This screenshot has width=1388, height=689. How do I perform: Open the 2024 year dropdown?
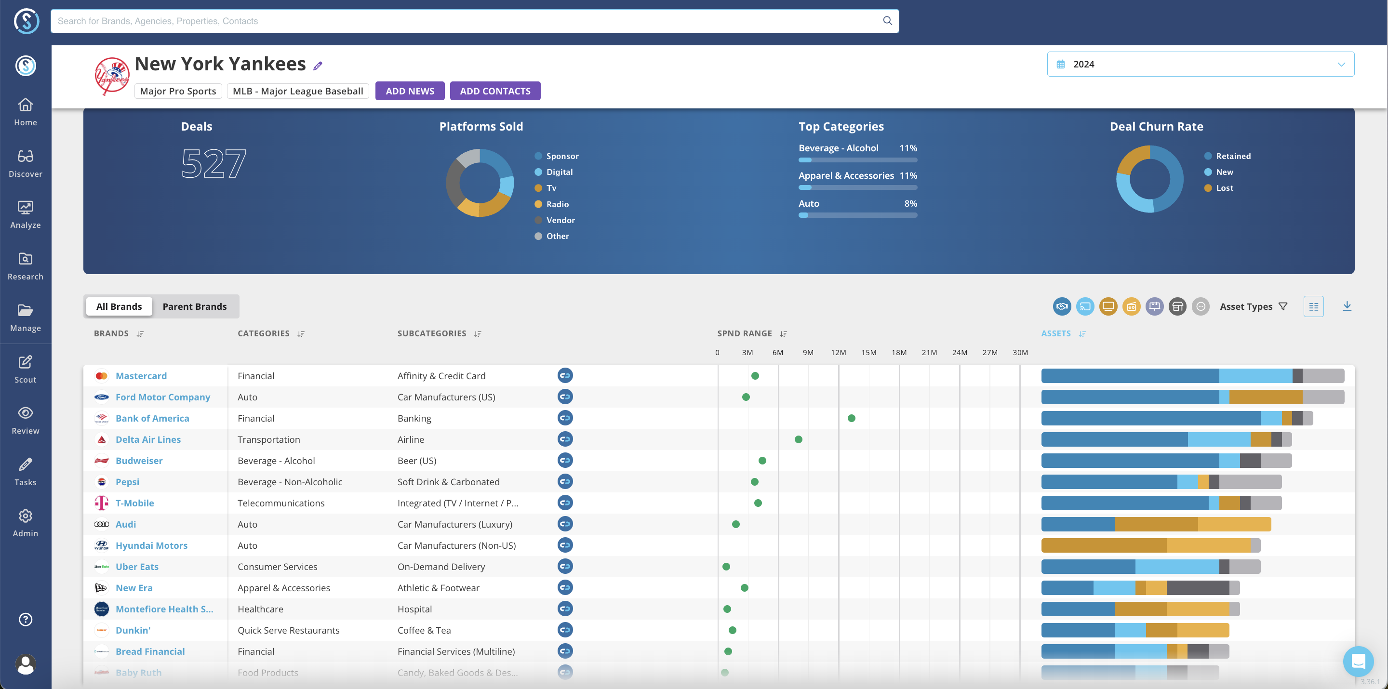tap(1200, 64)
